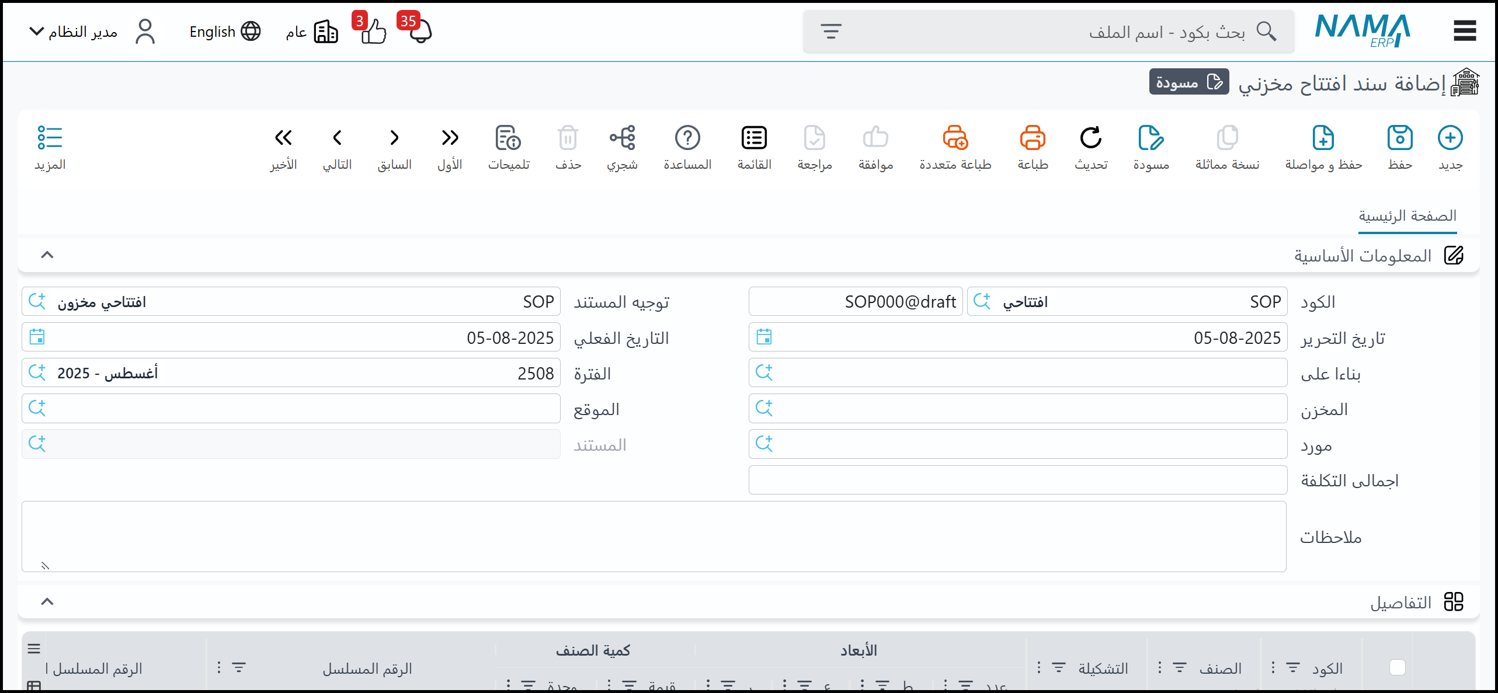Screen dimensions: 1498x693
Task: Click the Multiple Print (طباعة متعددة) icon
Action: coord(955,138)
